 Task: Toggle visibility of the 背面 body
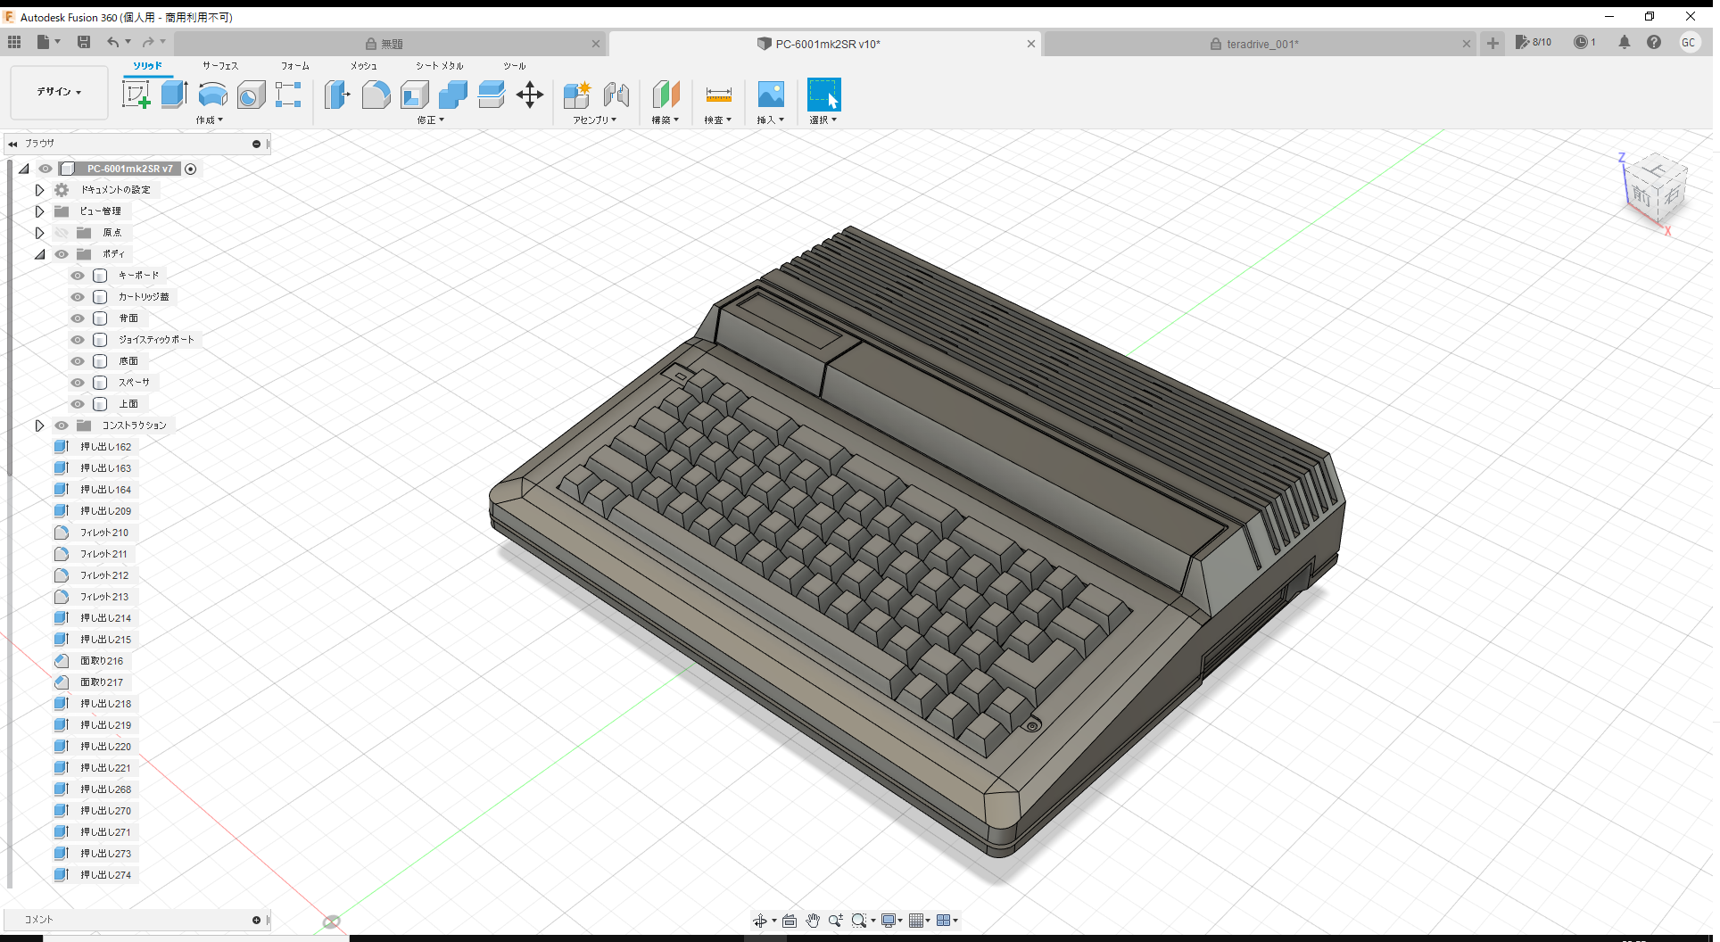pos(77,318)
